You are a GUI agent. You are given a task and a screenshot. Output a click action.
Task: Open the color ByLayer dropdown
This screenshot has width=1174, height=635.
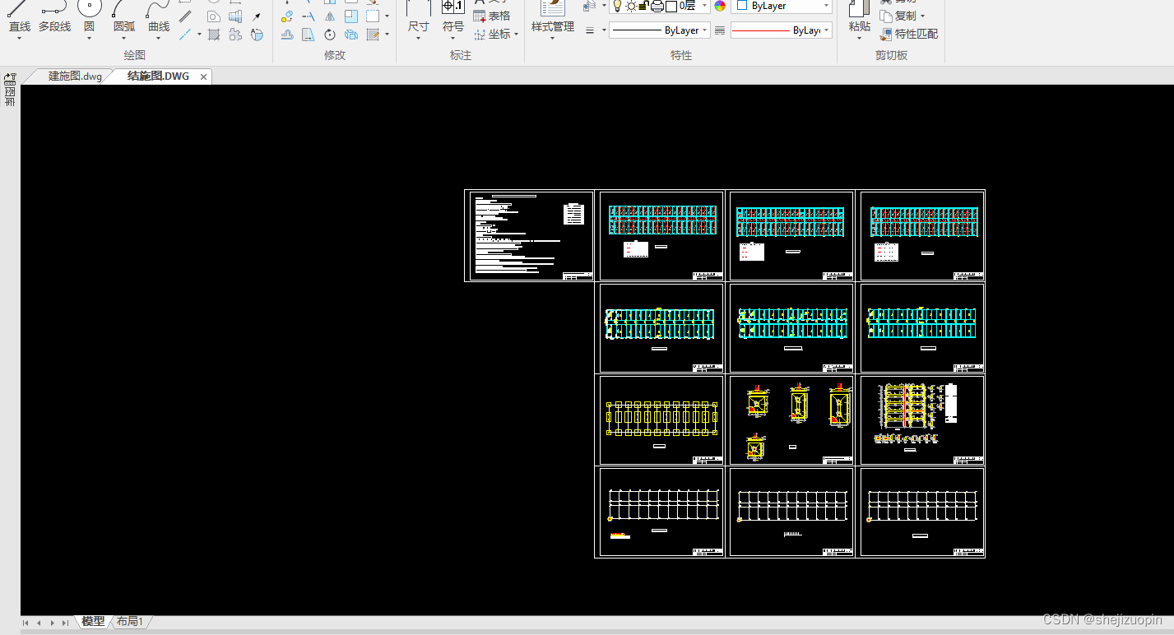pos(781,5)
